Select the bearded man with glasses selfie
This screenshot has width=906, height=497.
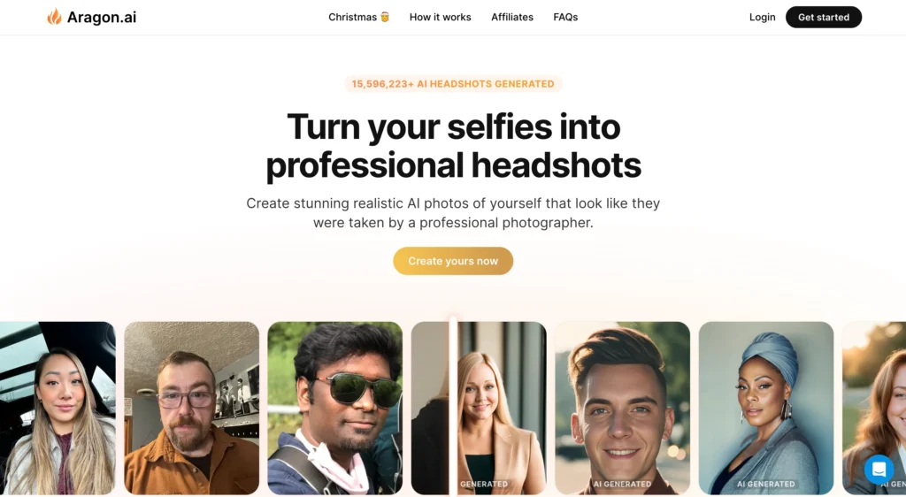pyautogui.click(x=192, y=408)
